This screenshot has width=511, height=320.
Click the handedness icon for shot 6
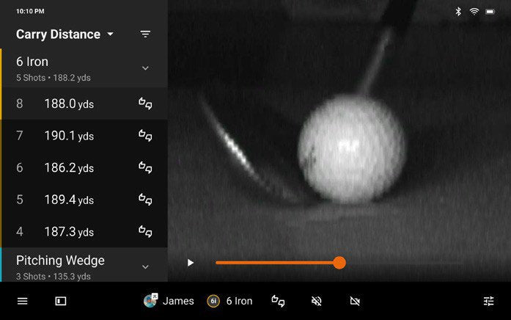pos(145,168)
